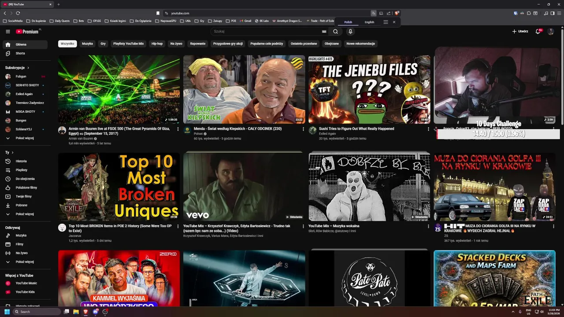Open the on-screen keyboard icon in search box
Image resolution: width=564 pixels, height=317 pixels.
tap(324, 31)
